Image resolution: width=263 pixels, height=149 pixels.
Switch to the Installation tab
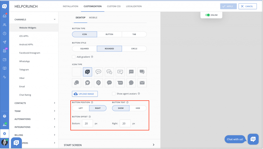point(70,6)
